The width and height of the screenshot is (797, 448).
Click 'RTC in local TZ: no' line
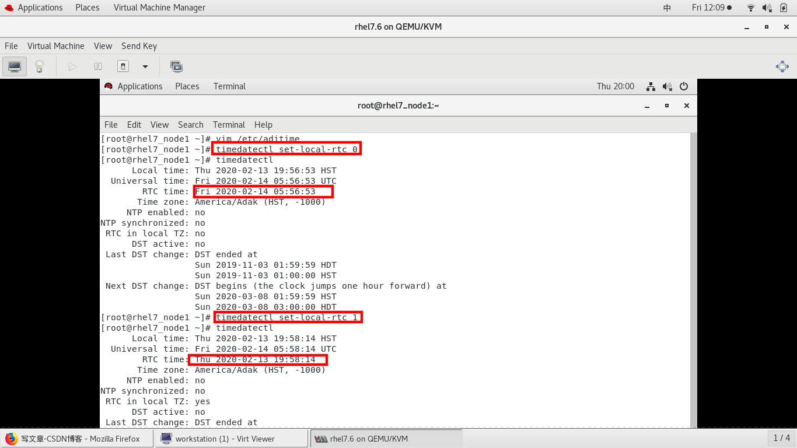pyautogui.click(x=155, y=233)
